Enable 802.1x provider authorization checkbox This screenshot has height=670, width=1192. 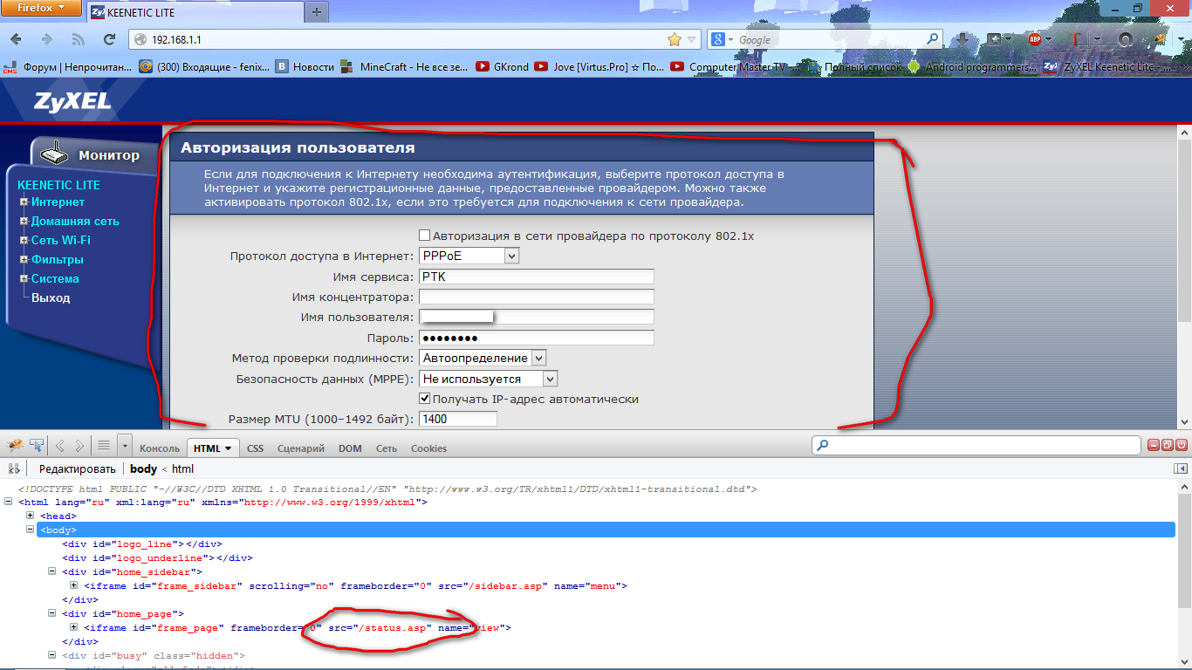point(425,236)
